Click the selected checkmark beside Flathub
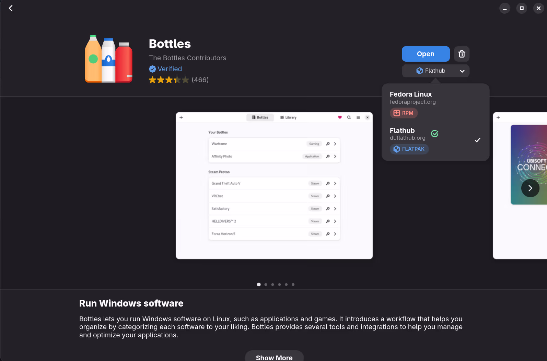Viewport: 547px width, 361px height. tap(477, 140)
